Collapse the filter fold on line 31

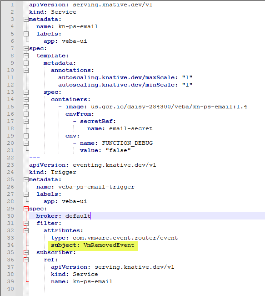pyautogui.click(x=26, y=223)
